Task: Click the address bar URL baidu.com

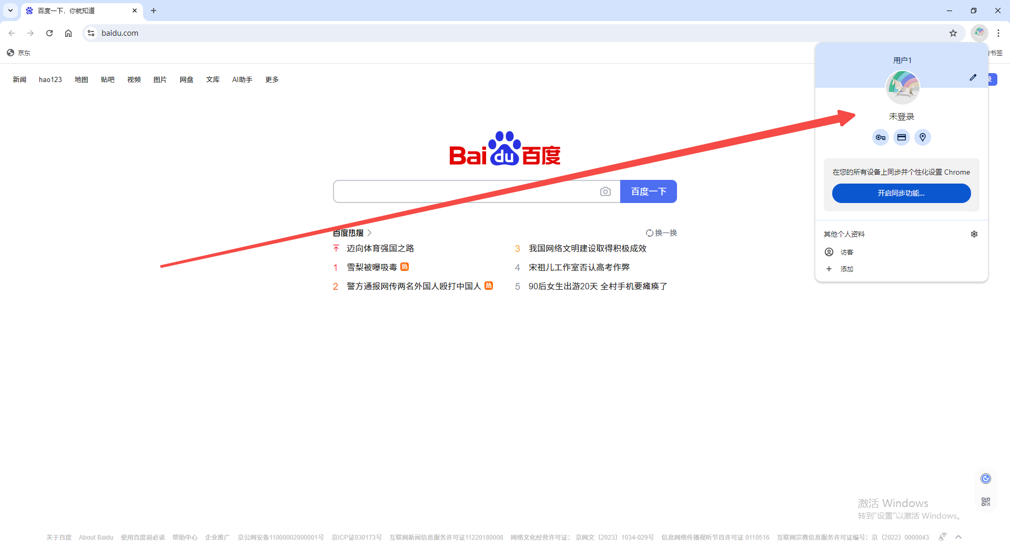Action: point(120,33)
